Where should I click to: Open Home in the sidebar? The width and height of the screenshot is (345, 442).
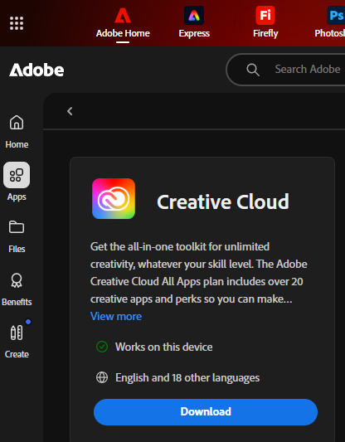tap(17, 131)
